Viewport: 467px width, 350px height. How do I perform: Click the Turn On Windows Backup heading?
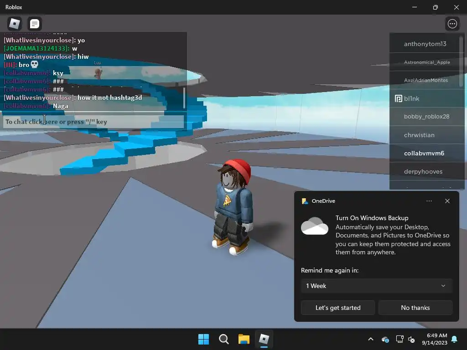372,218
